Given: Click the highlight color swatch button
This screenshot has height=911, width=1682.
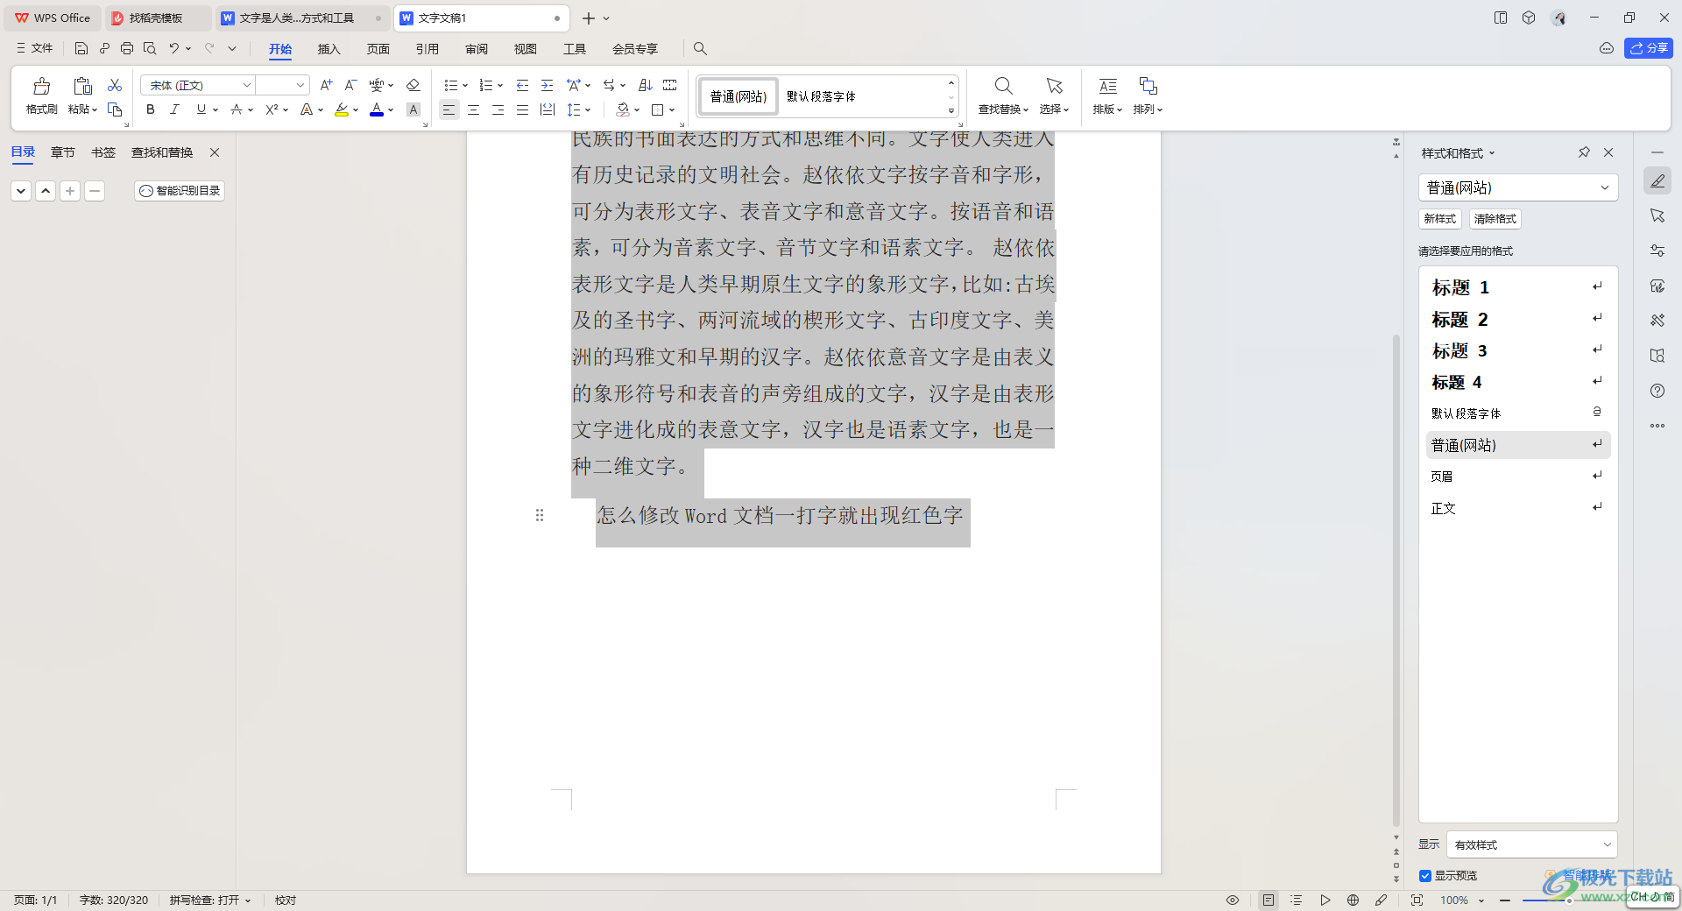Looking at the screenshot, I should [342, 109].
